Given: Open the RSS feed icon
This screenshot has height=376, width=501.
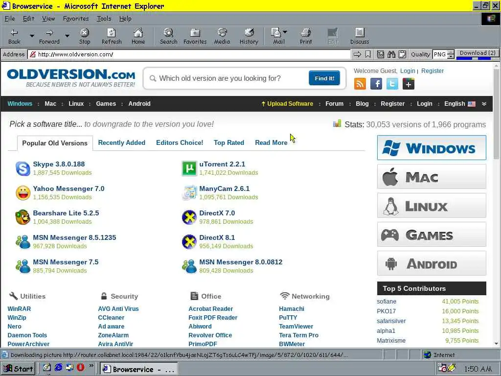Looking at the screenshot, I should 360,84.
